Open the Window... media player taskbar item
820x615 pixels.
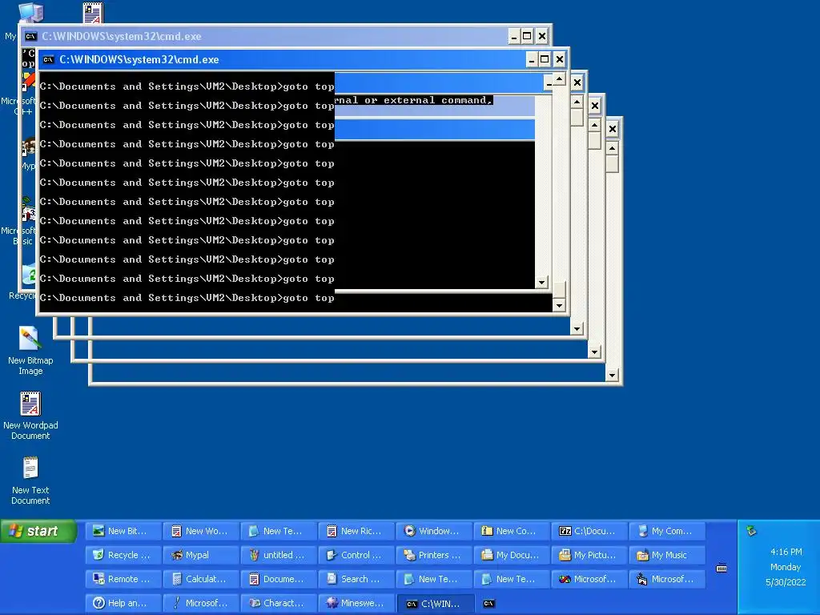point(433,531)
